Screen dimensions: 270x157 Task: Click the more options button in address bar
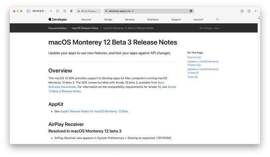pyautogui.click(x=191, y=11)
